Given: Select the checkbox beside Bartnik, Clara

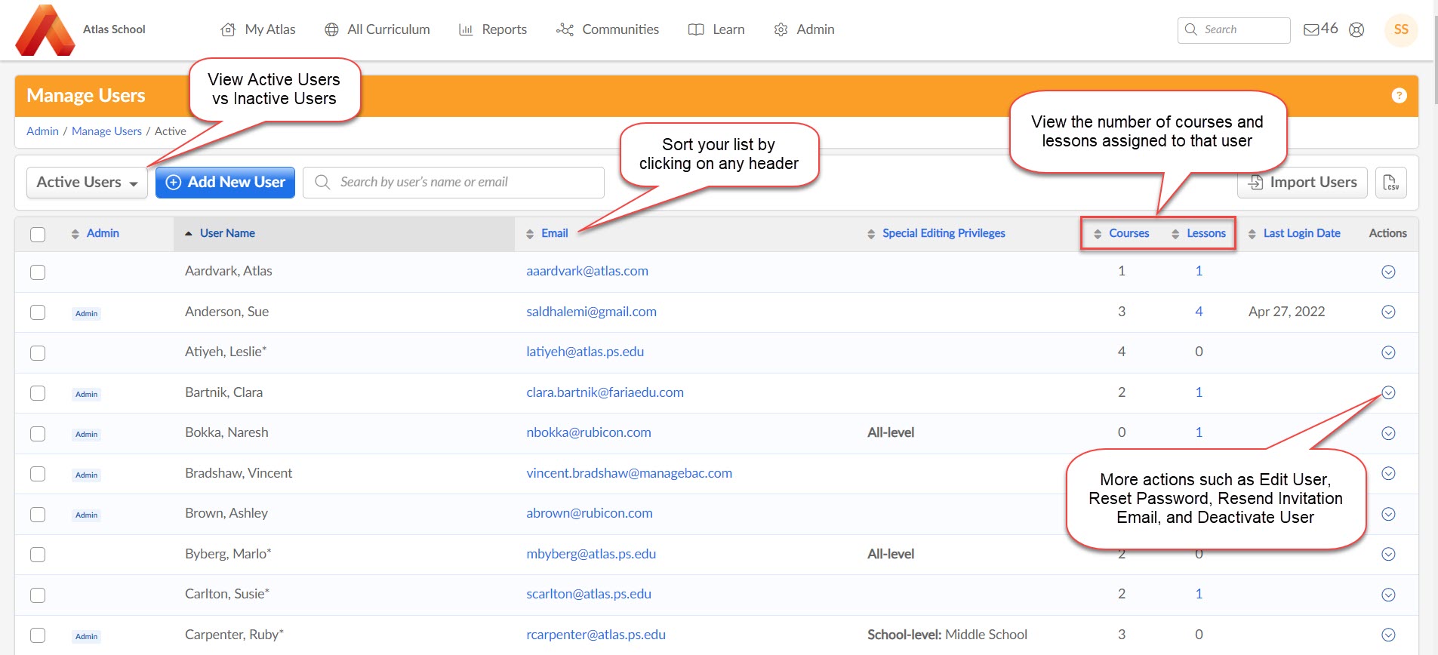Looking at the screenshot, I should tap(38, 393).
